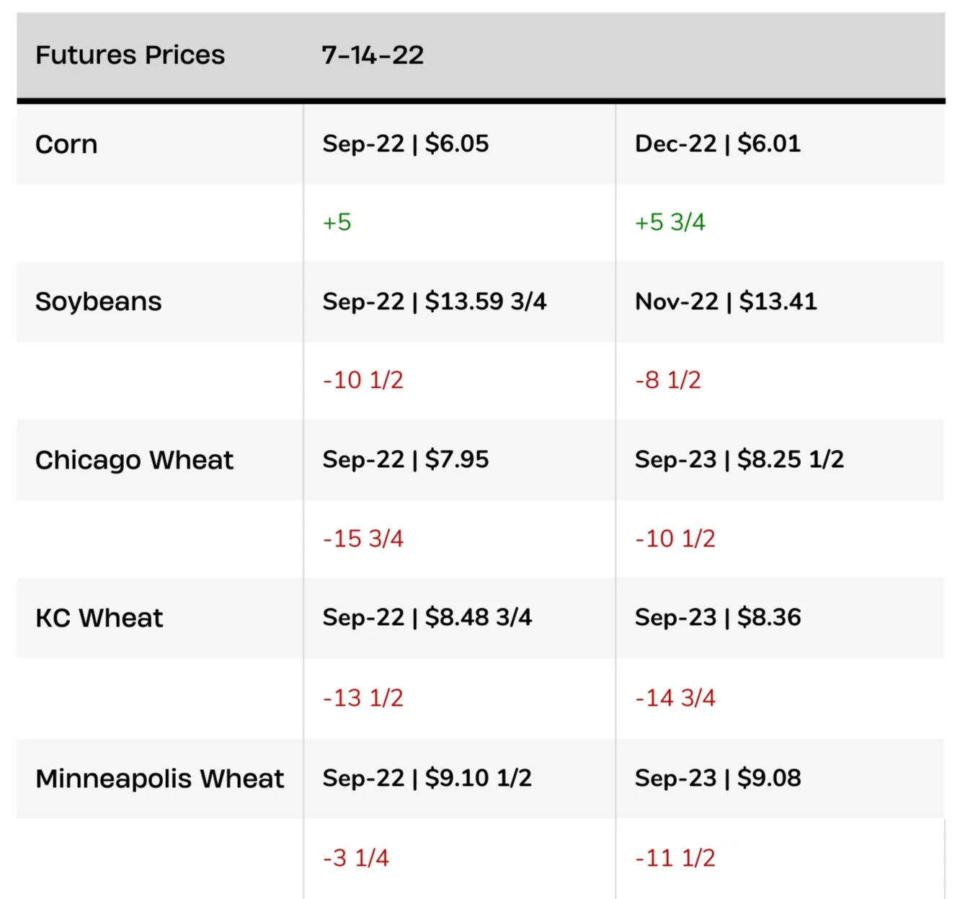The image size is (960, 899).
Task: Click the Chicago Wheat row label
Action: 135,460
